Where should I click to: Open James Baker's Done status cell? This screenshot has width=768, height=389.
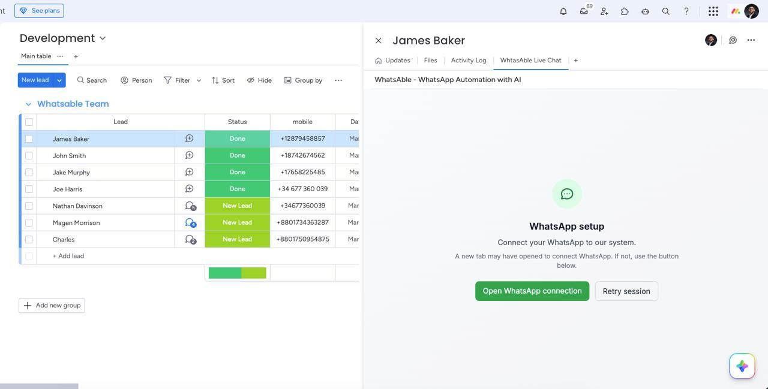[238, 138]
